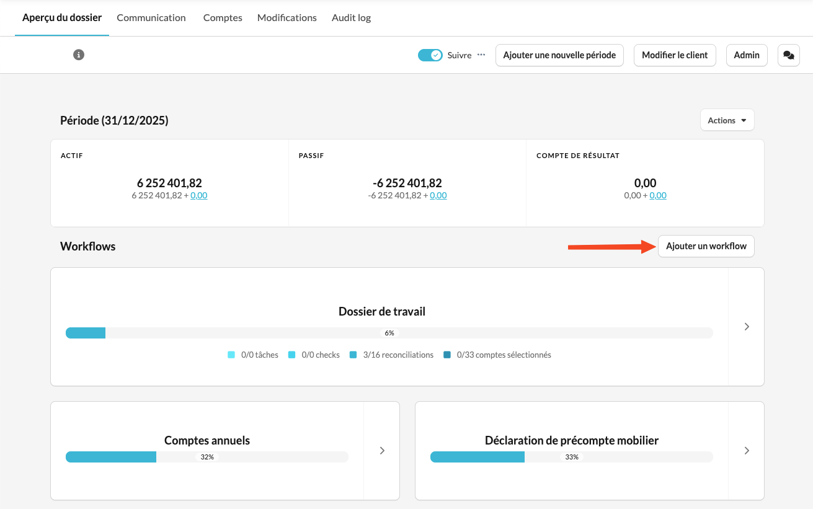
Task: Toggle the Suivre follow switch
Action: 430,55
